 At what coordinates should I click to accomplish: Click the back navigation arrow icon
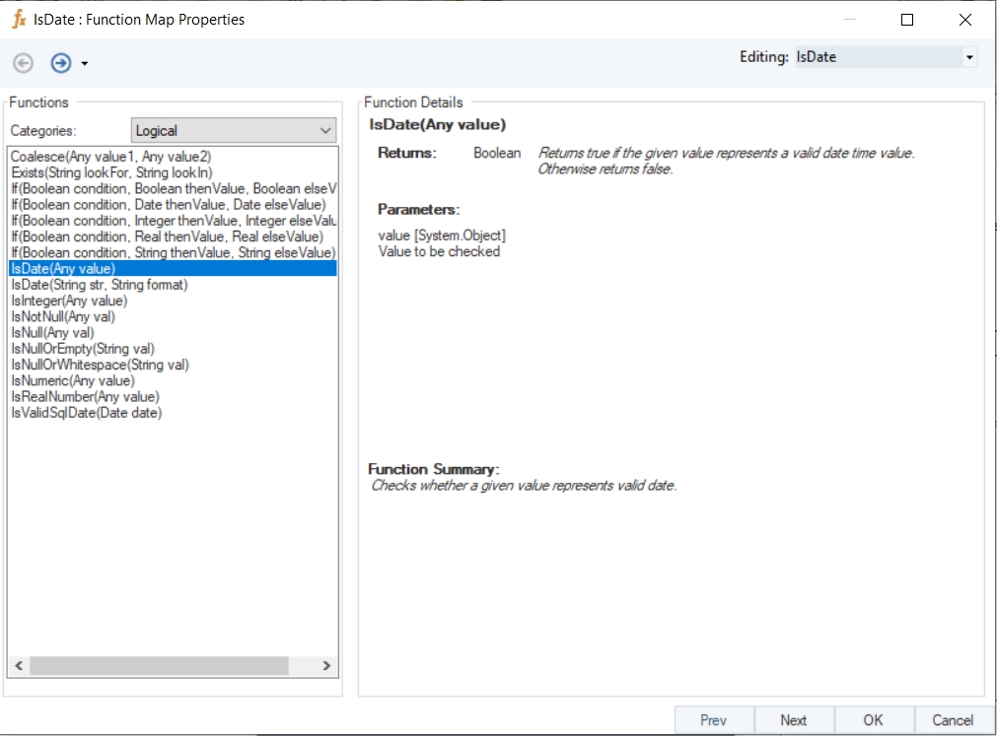pyautogui.click(x=23, y=63)
